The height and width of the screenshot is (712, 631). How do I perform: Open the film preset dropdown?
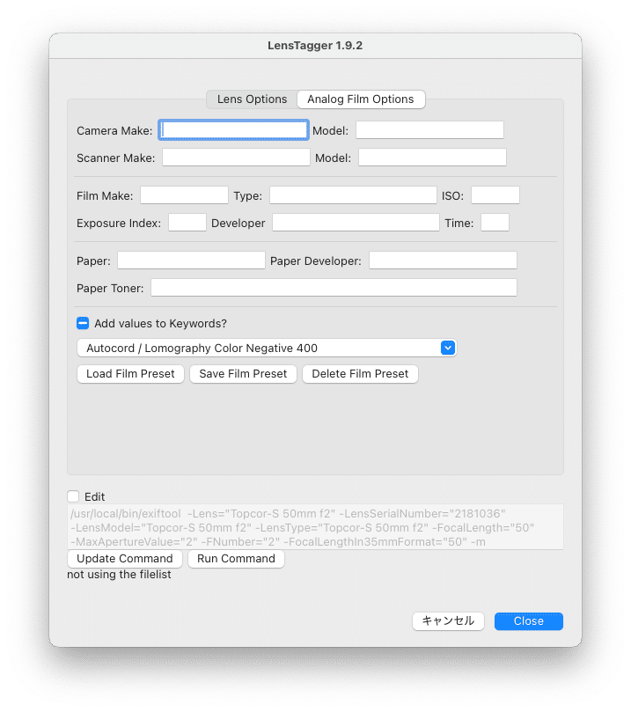(266, 347)
